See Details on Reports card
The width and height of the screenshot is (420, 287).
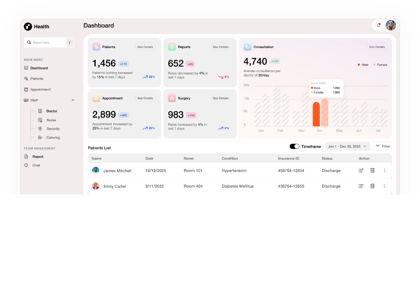pyautogui.click(x=221, y=47)
